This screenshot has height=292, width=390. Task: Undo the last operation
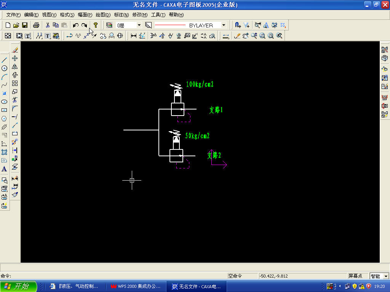coord(76,25)
